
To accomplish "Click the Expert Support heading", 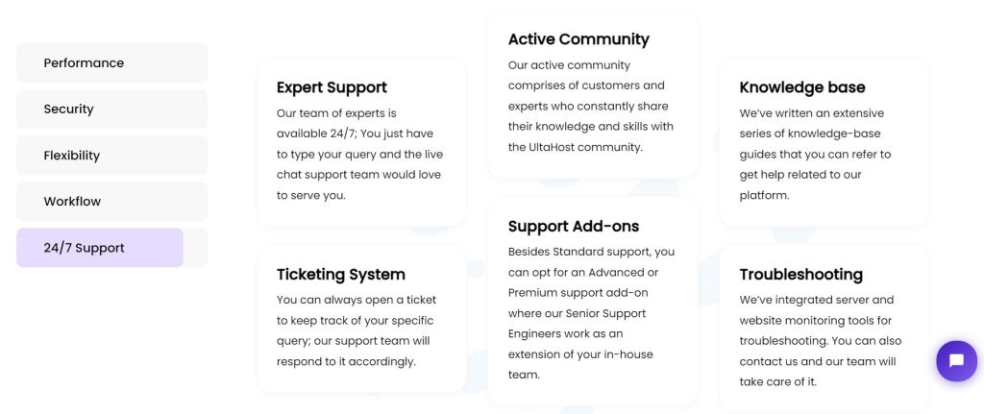I will tap(332, 87).
